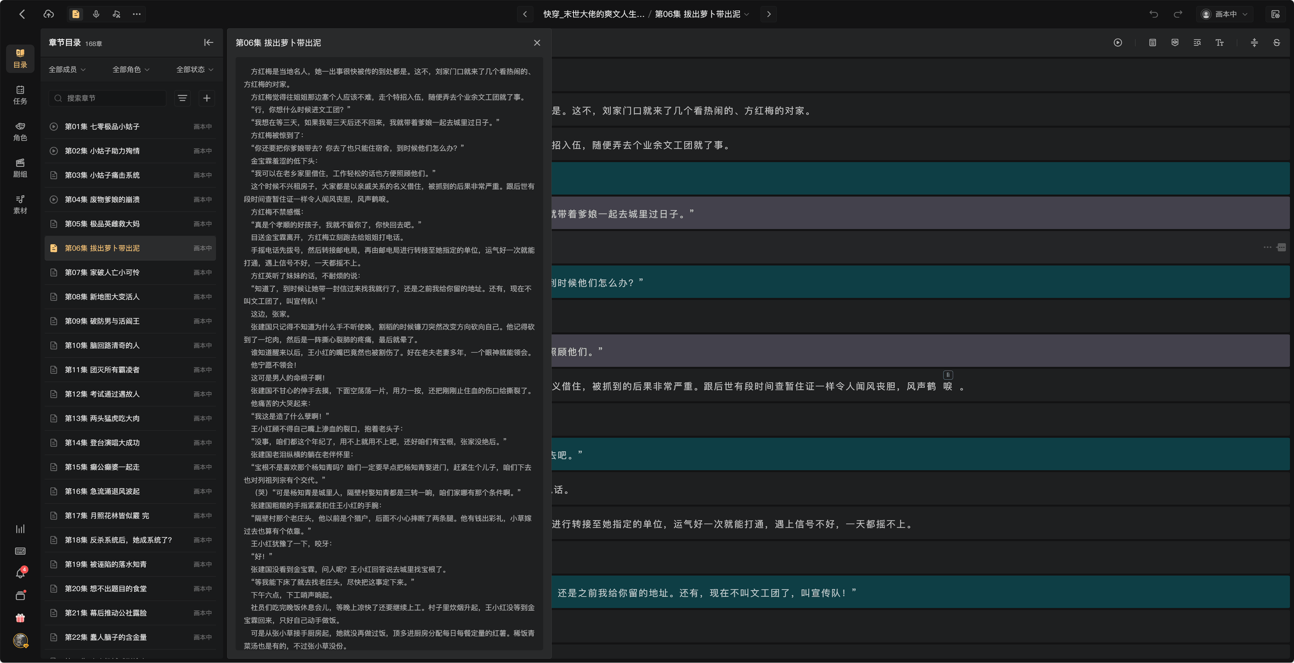Open the 任务 sidebar panel
The height and width of the screenshot is (663, 1294).
(x=20, y=95)
